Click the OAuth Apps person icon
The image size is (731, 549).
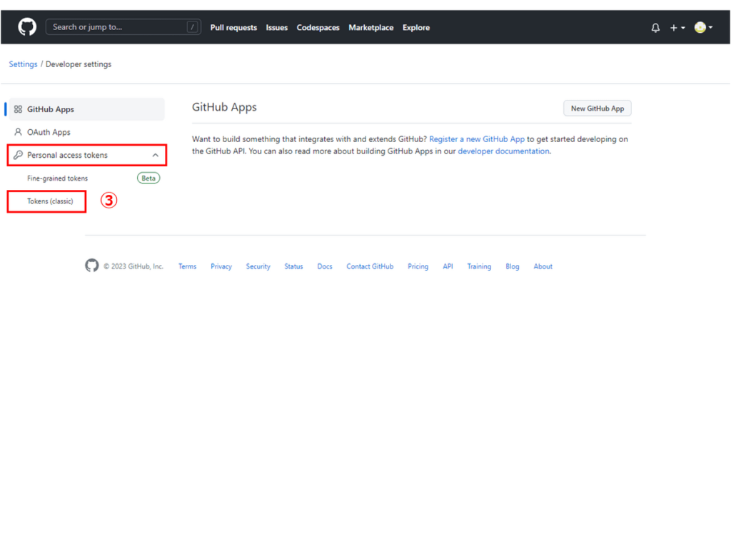[x=18, y=132]
